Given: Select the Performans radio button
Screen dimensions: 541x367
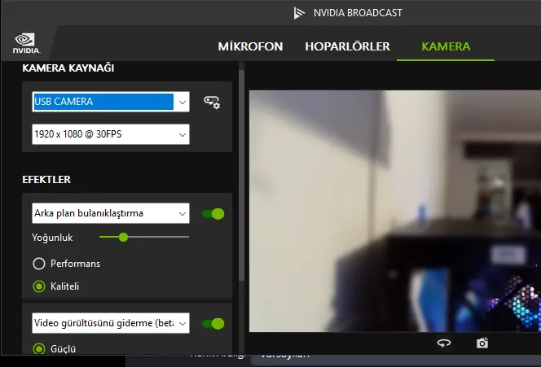Looking at the screenshot, I should [x=39, y=264].
